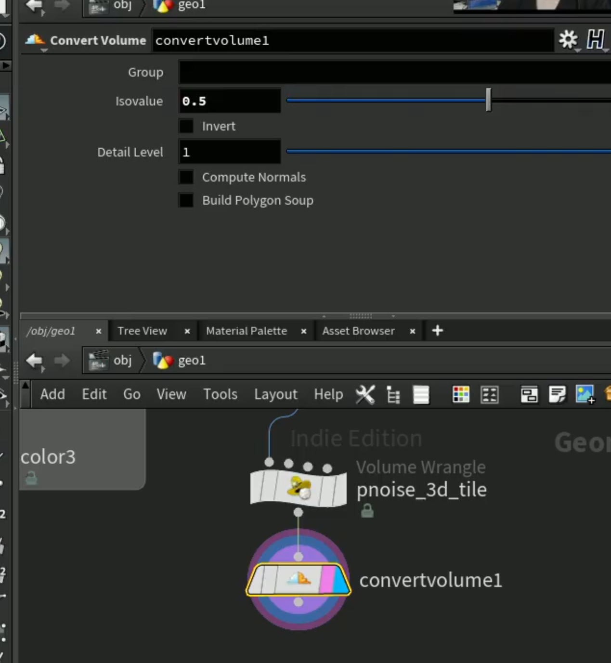The image size is (611, 663).
Task: Click the network tools wrench icon
Action: point(365,394)
